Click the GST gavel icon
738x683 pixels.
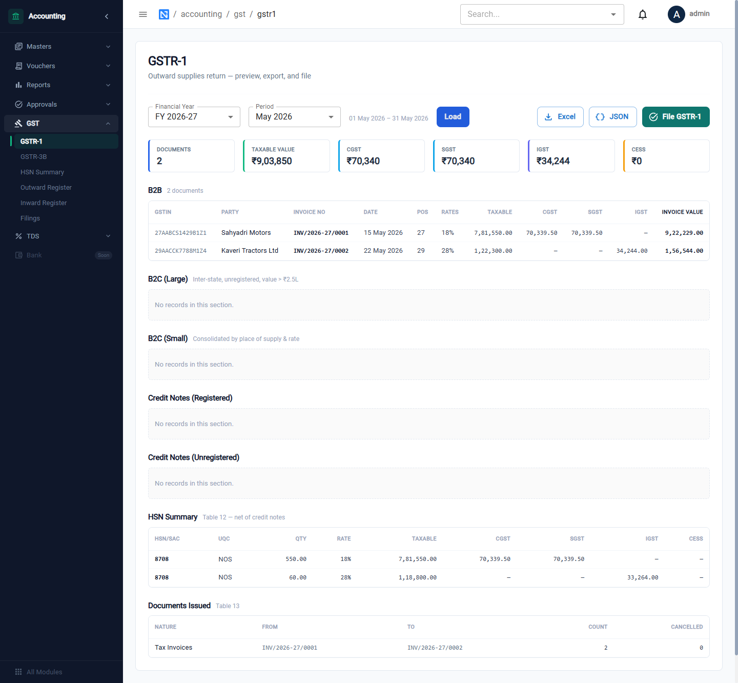point(19,124)
